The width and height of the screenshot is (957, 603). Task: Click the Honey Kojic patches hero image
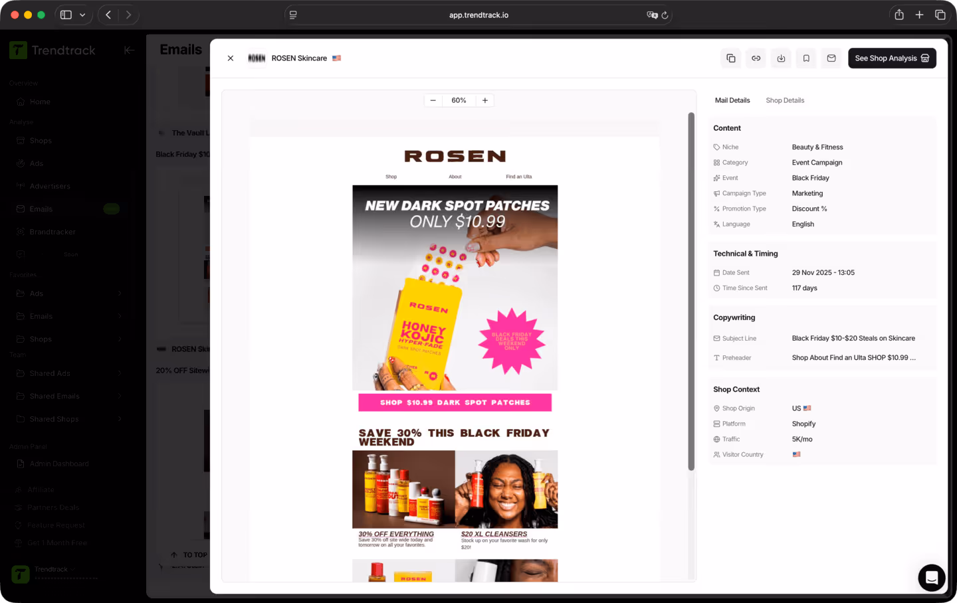455,288
